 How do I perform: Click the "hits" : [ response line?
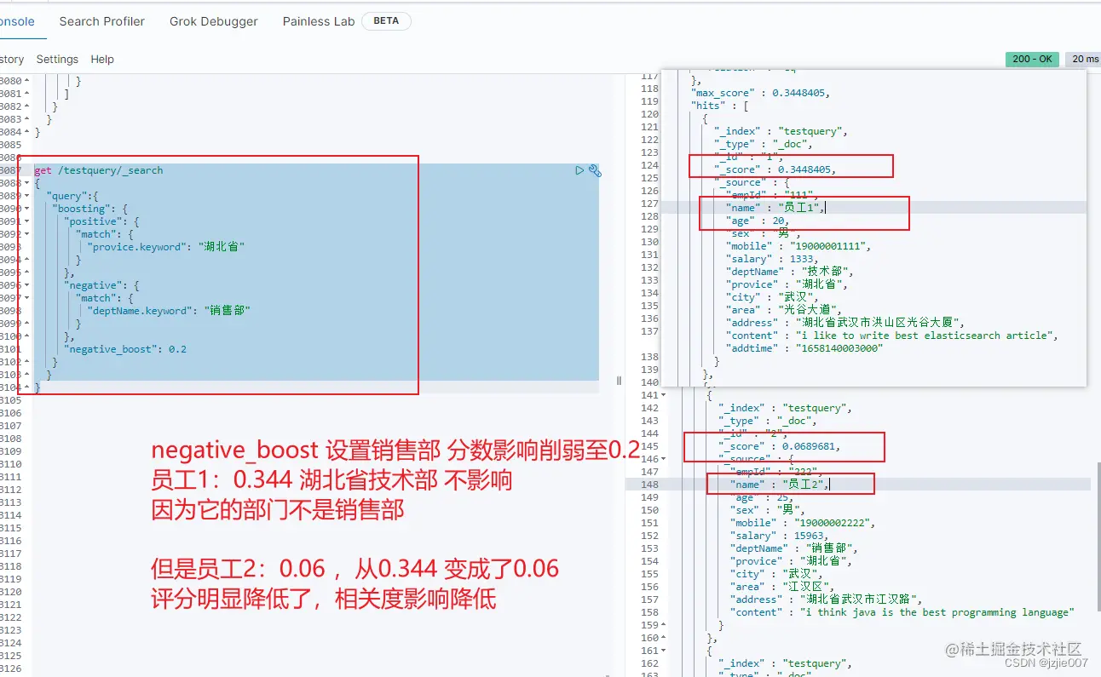pos(720,106)
